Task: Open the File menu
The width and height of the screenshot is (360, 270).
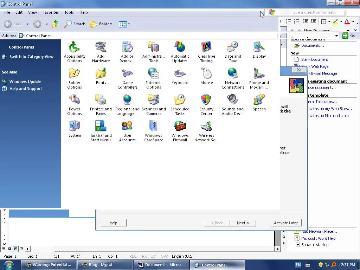Action: [7, 12]
